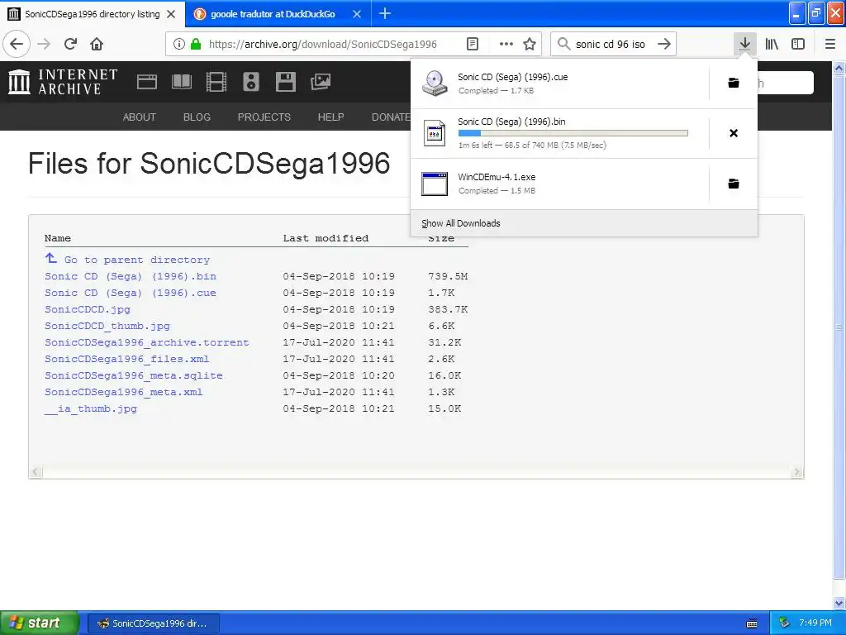Switch to the goooIe tradutor DuckDuckGo tab
The width and height of the screenshot is (846, 635).
coord(273,14)
